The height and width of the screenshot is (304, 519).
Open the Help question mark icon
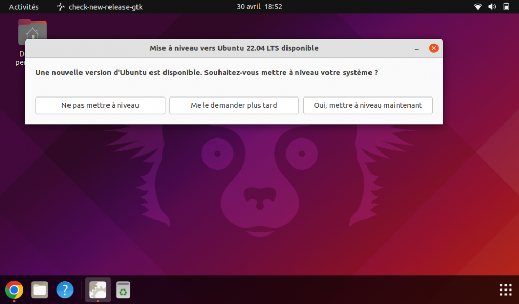click(x=65, y=290)
